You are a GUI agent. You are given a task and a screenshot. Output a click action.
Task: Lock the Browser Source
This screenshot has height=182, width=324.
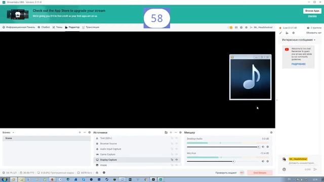click(172, 144)
